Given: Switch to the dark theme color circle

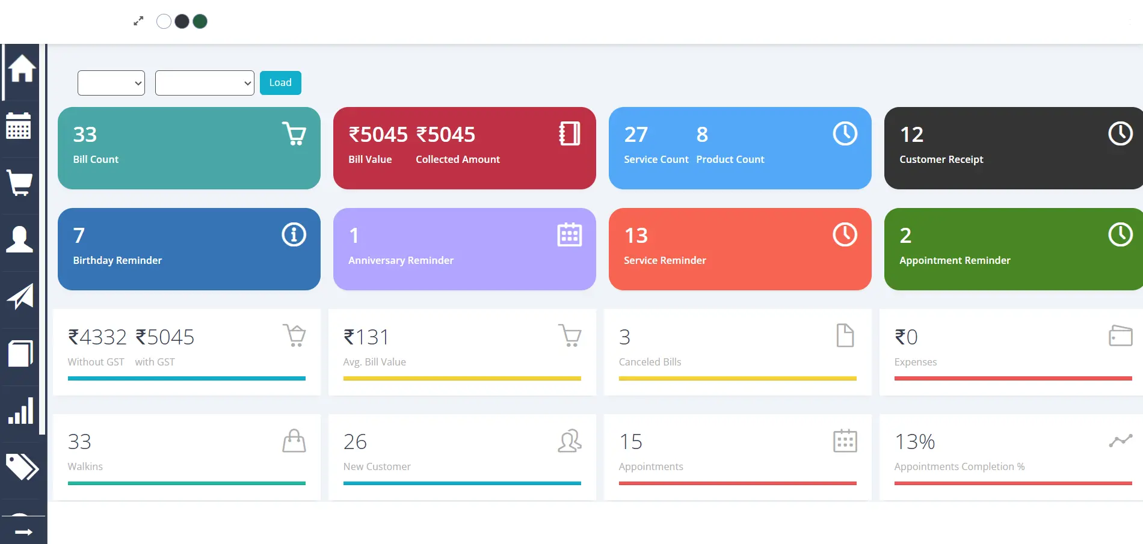Looking at the screenshot, I should coord(182,22).
